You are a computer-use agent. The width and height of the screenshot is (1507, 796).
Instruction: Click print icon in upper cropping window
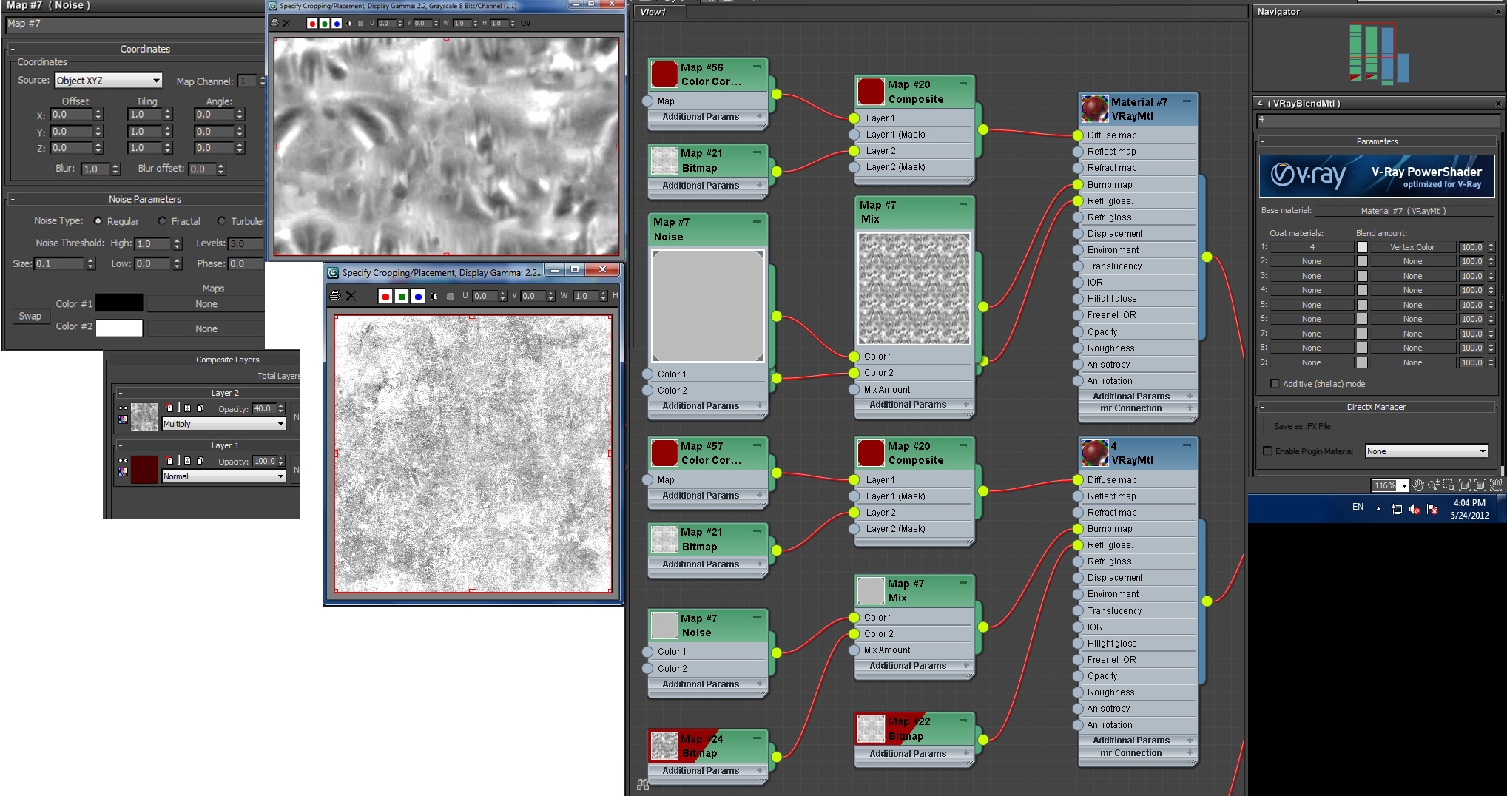[x=275, y=23]
